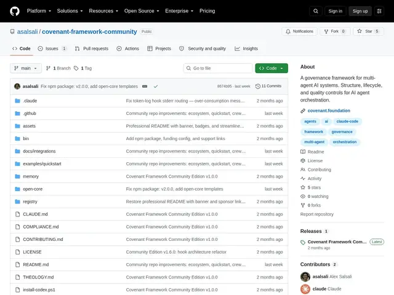Image resolution: width=394 pixels, height=295 pixels.
Task: Expand the Enterprise menu
Action: pos(179,11)
